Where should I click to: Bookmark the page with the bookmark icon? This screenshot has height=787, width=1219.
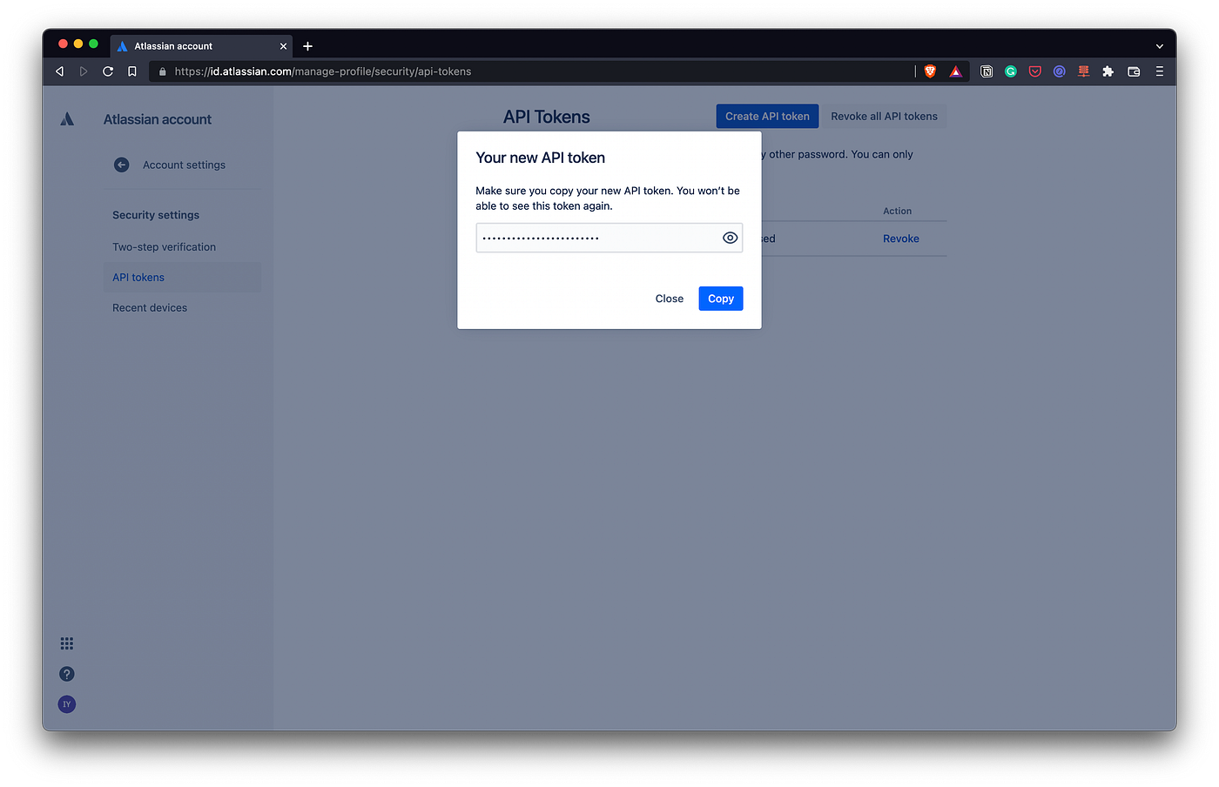131,71
